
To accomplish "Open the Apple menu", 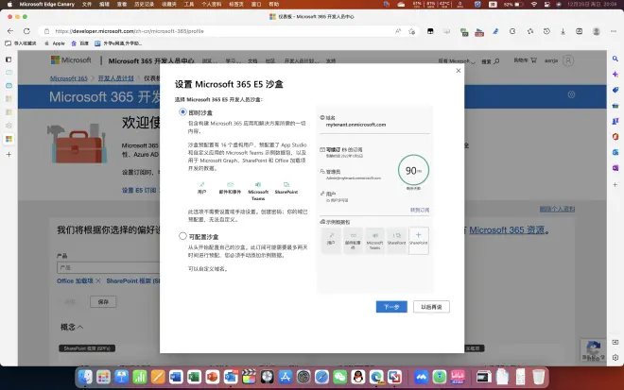I will (x=9, y=5).
